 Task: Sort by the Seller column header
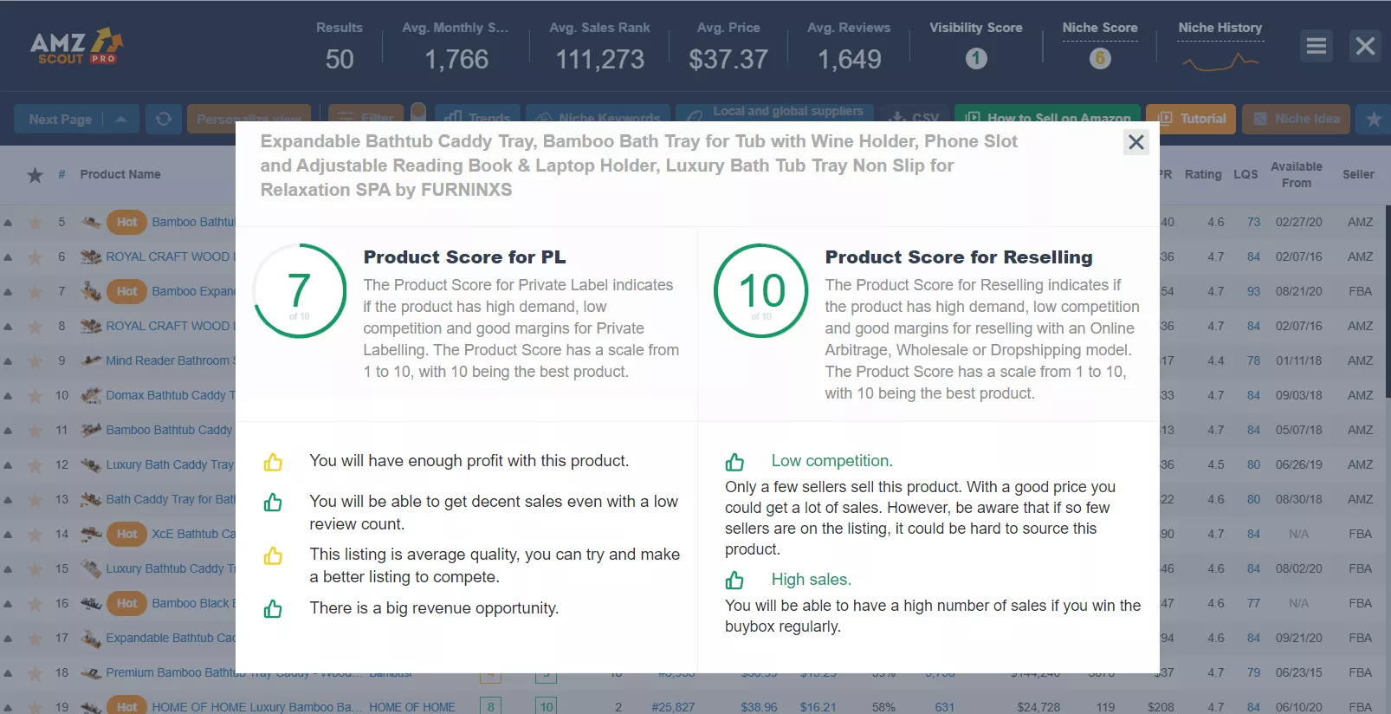pos(1358,174)
